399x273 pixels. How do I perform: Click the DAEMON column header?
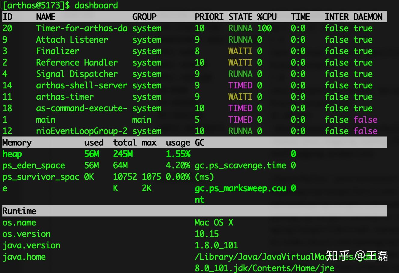point(368,17)
